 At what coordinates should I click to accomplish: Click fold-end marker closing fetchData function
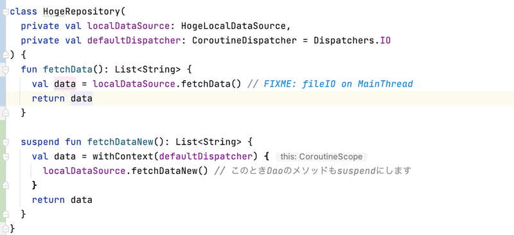[x=6, y=113]
